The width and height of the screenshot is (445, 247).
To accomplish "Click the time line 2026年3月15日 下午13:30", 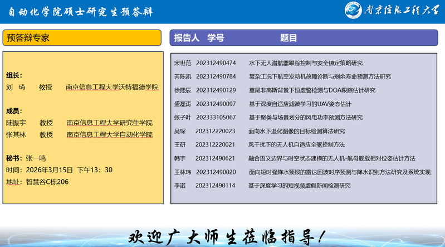I will (x=59, y=170).
